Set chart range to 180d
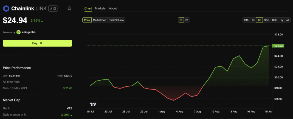 point(274,20)
